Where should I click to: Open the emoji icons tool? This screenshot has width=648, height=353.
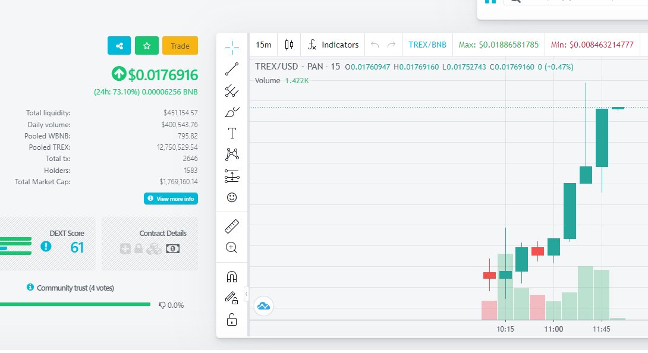(x=232, y=197)
